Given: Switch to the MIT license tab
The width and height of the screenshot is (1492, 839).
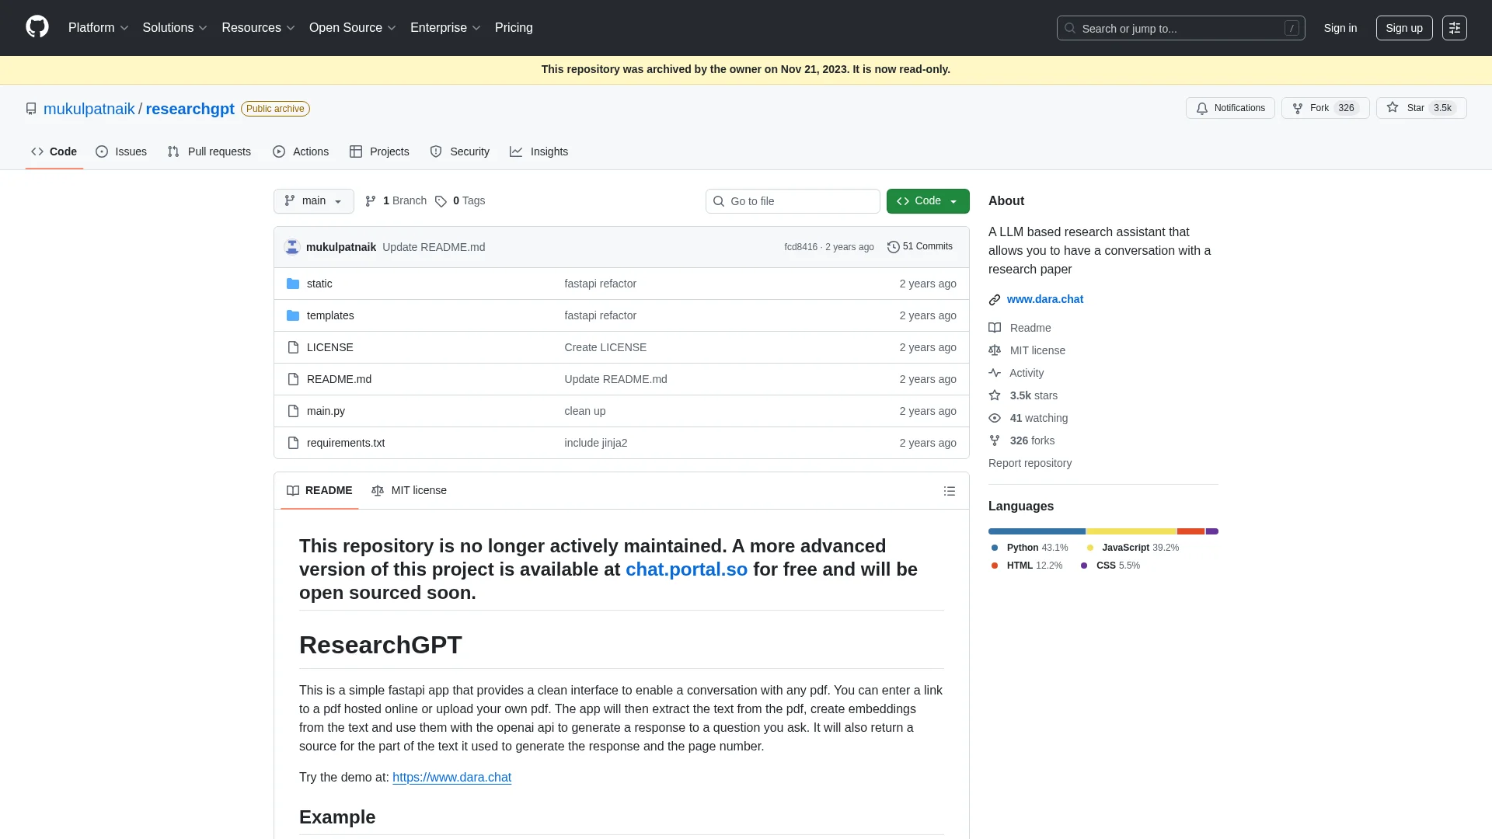Looking at the screenshot, I should [409, 491].
